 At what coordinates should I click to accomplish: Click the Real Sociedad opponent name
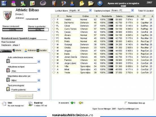[x=8, y=42]
